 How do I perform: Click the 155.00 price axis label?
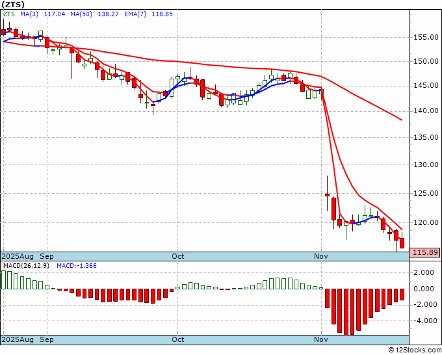(x=426, y=37)
